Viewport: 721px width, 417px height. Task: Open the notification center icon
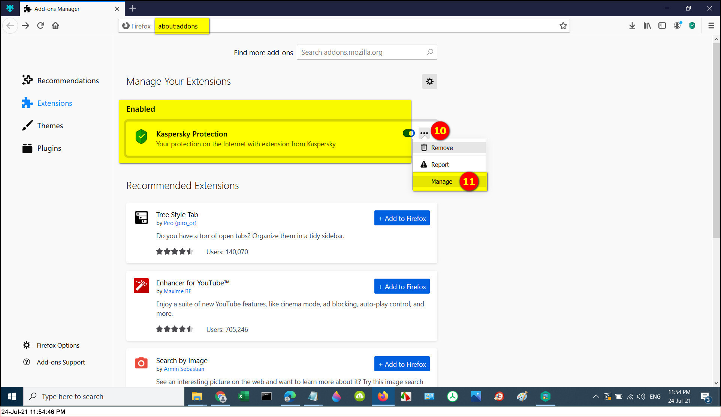(x=706, y=397)
